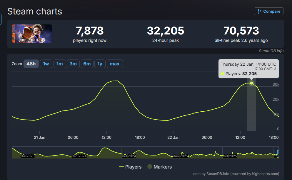
Task: Select the 1y zoom option
Action: click(x=100, y=64)
